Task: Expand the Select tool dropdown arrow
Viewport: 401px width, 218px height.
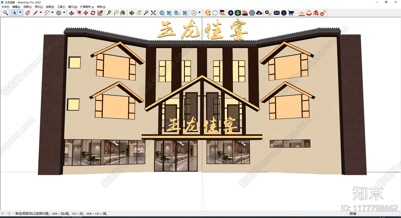Action: [x=20, y=13]
